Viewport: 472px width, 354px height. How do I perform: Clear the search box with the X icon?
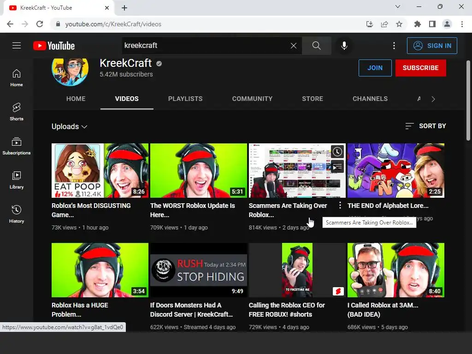(294, 46)
